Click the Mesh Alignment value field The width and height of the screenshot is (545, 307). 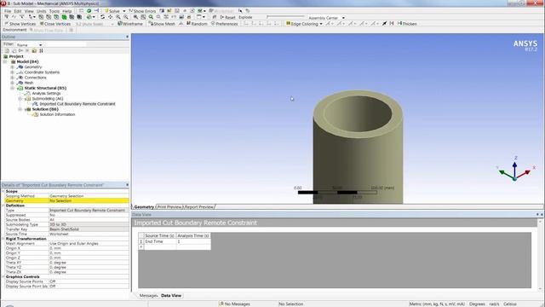pos(89,243)
